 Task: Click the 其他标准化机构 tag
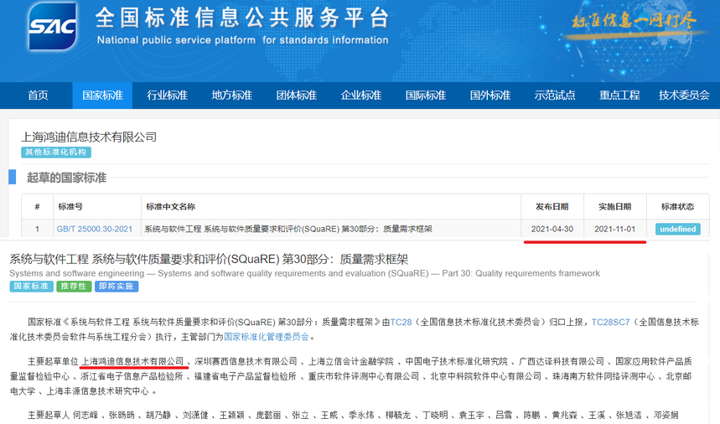pyautogui.click(x=56, y=153)
